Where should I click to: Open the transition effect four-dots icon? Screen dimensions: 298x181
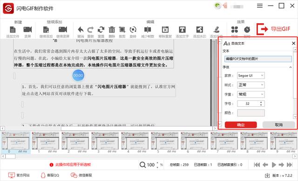coord(235,30)
